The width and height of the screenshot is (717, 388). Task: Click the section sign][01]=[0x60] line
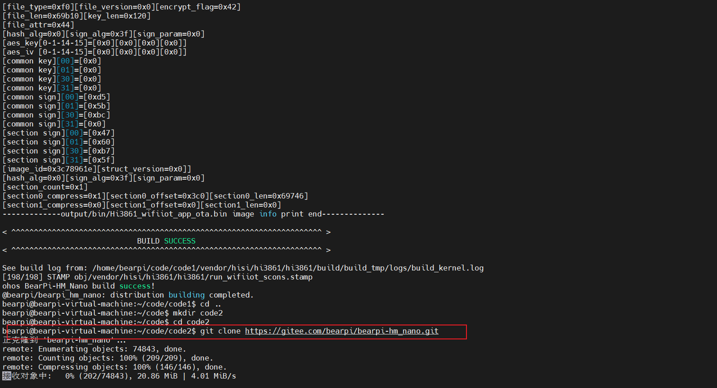[58, 142]
